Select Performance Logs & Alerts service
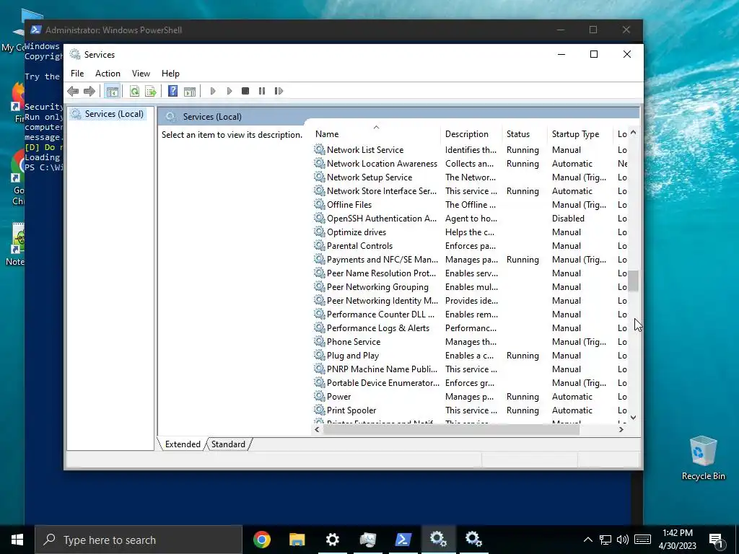The height and width of the screenshot is (554, 739). point(470,328)
